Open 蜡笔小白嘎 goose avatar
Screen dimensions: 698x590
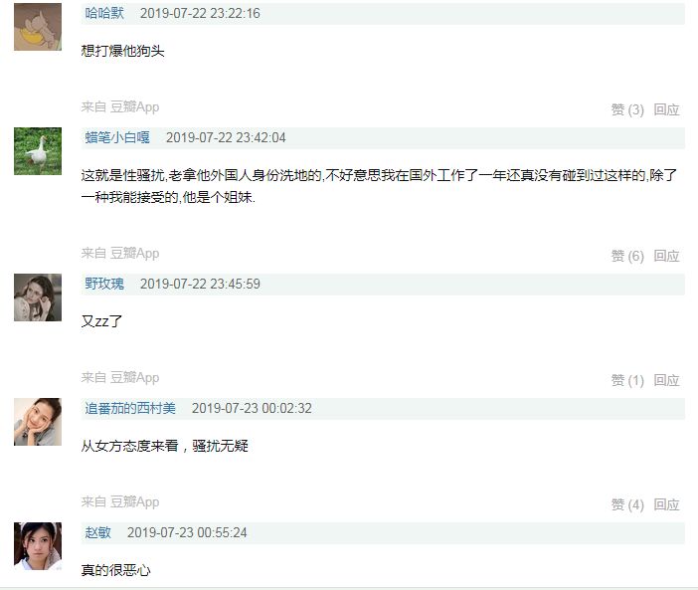(x=38, y=151)
